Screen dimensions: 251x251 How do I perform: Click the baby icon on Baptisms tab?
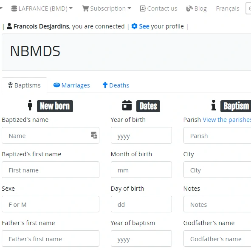click(10, 85)
